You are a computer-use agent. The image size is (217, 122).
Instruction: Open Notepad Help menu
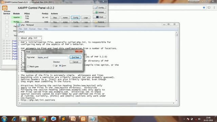(x=46, y=29)
